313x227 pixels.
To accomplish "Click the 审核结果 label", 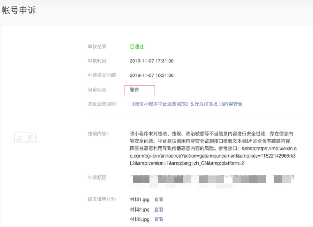I will pos(97,47).
